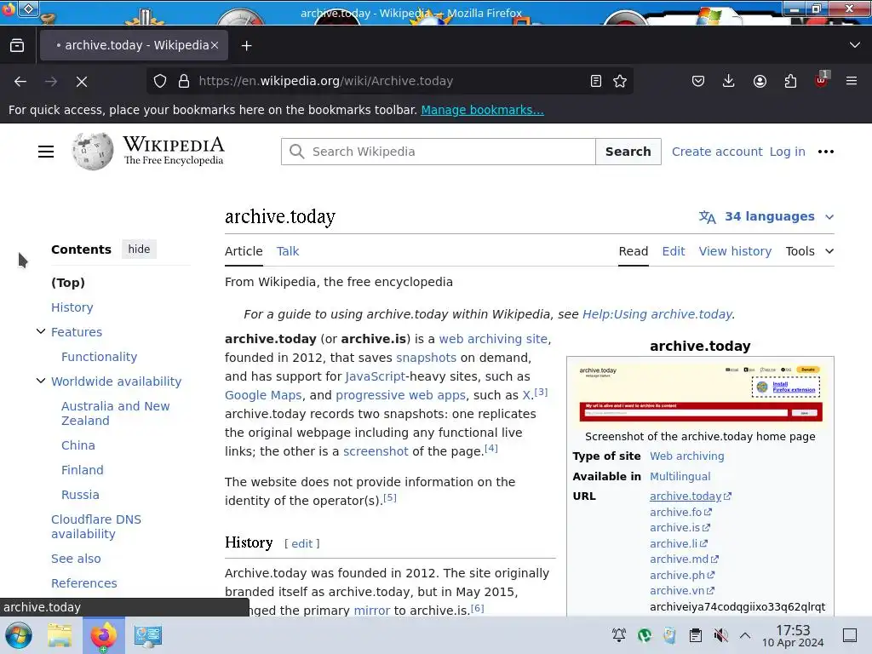Open the Firefox tabs overview icon

(x=17, y=45)
